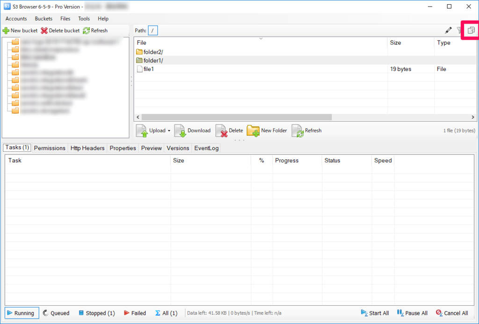Image resolution: width=479 pixels, height=324 pixels.
Task: Switch to the Tasks (1) tab
Action: [17, 147]
